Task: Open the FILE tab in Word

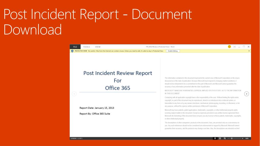Action: [75, 47]
